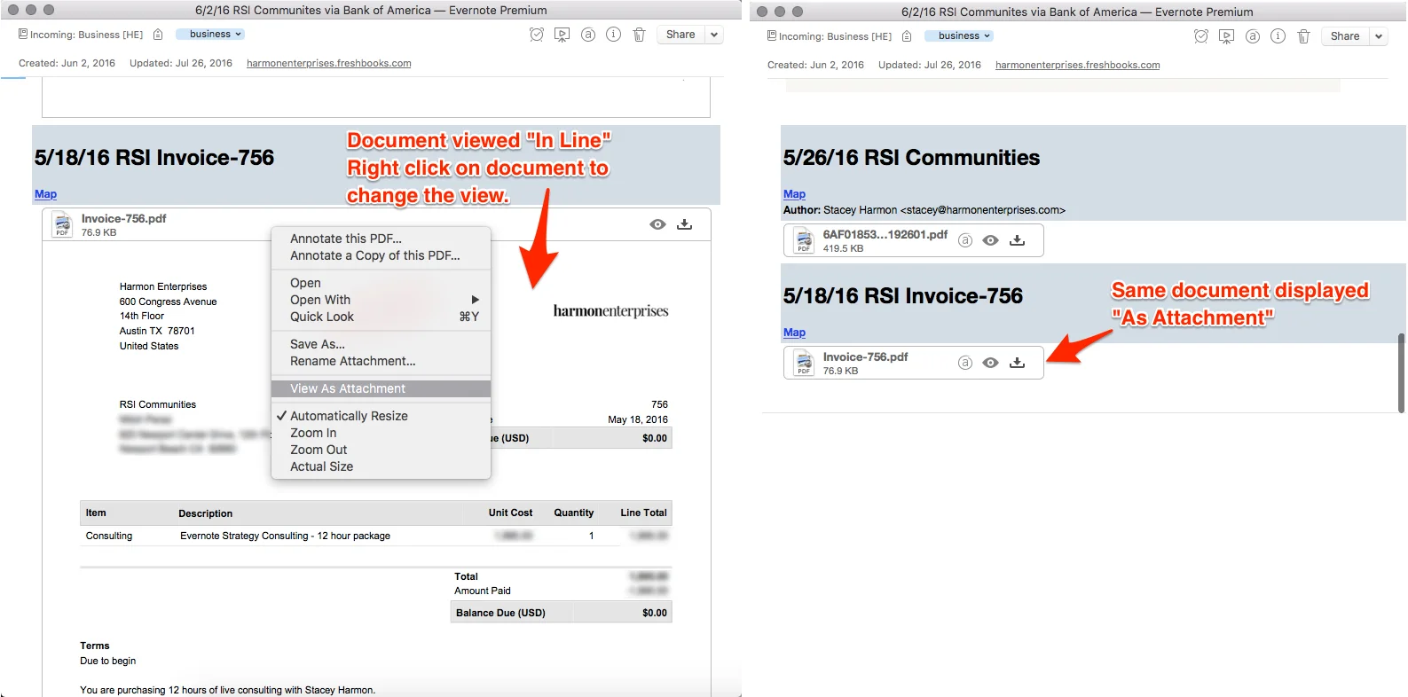1408x697 pixels.
Task: Click the notebook lock icon in left window
Action: [158, 35]
